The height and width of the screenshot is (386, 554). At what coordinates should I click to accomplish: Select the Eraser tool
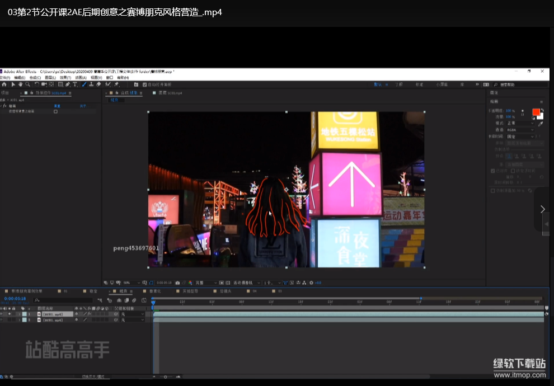tap(98, 84)
